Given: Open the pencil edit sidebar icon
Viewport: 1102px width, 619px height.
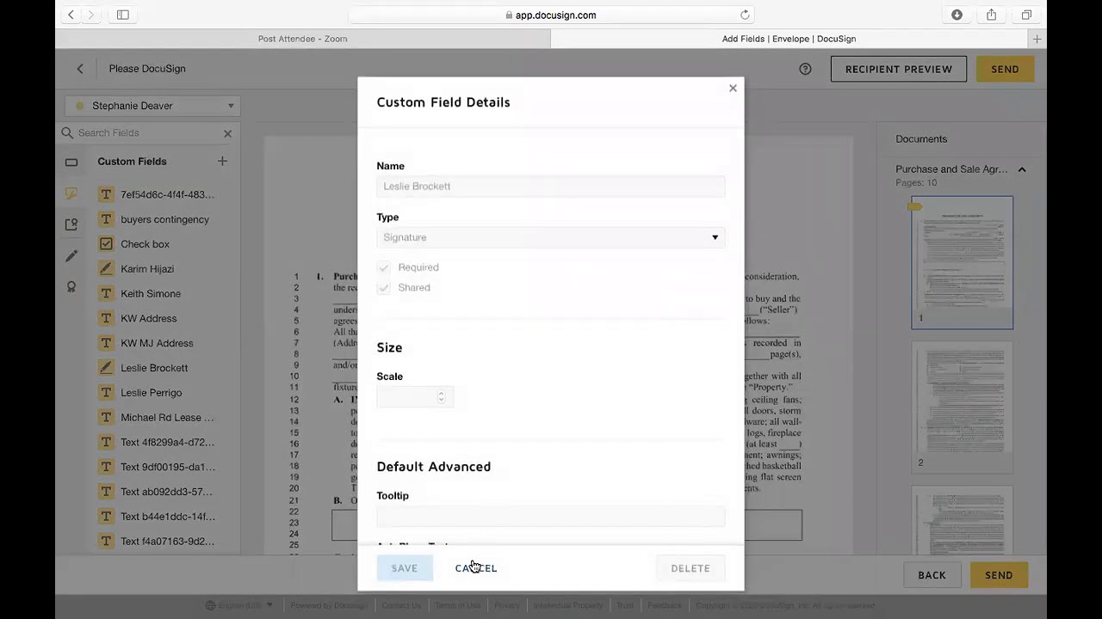Looking at the screenshot, I should 71,256.
